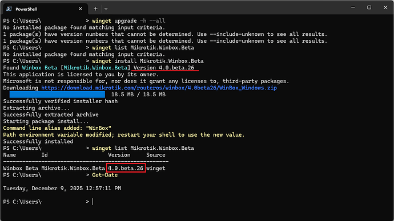This screenshot has width=394, height=221.
Task: Click the Get-Date command text
Action: [x=105, y=175]
